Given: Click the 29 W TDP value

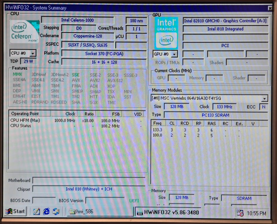Looking at the screenshot, I should [x=28, y=61].
